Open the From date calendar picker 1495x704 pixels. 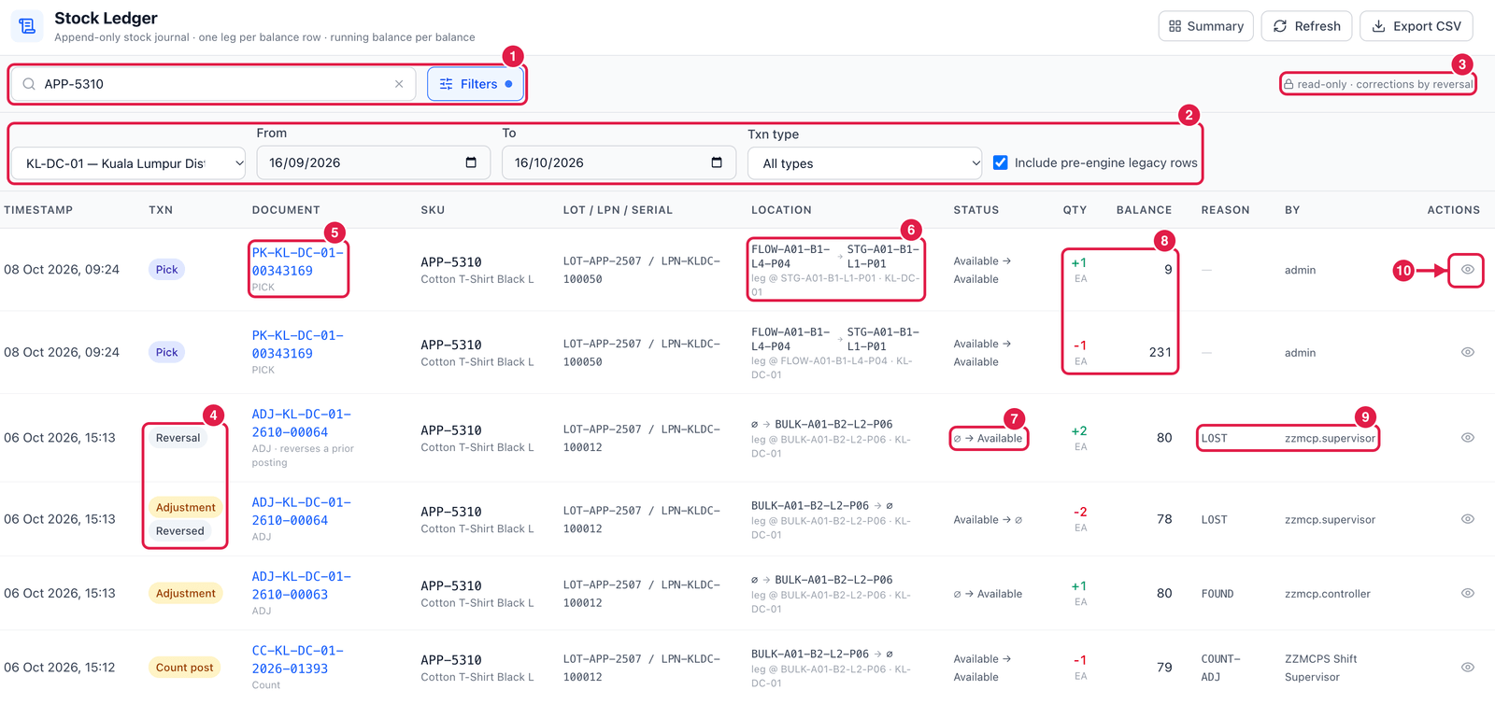pyautogui.click(x=471, y=162)
